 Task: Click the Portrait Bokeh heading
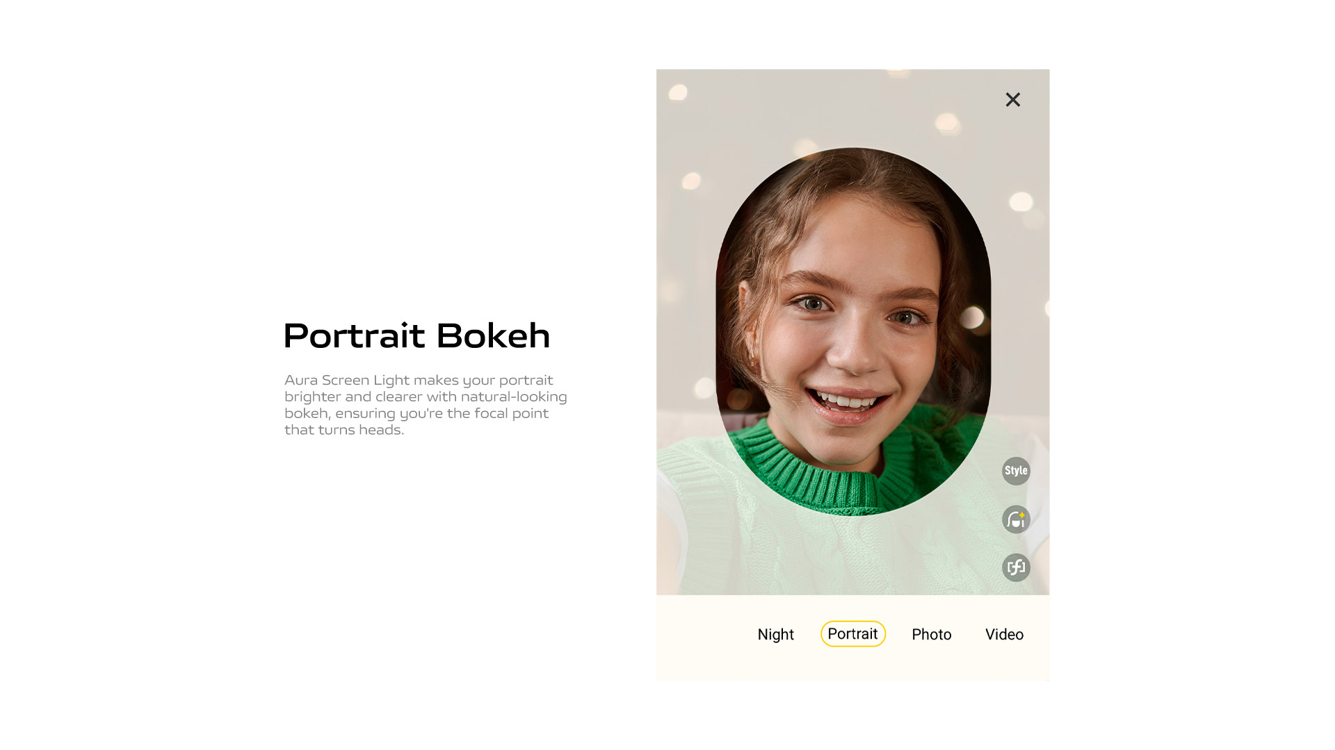point(416,335)
